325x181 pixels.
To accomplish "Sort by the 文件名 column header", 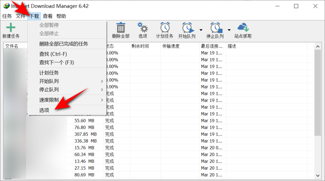I will (x=15, y=46).
